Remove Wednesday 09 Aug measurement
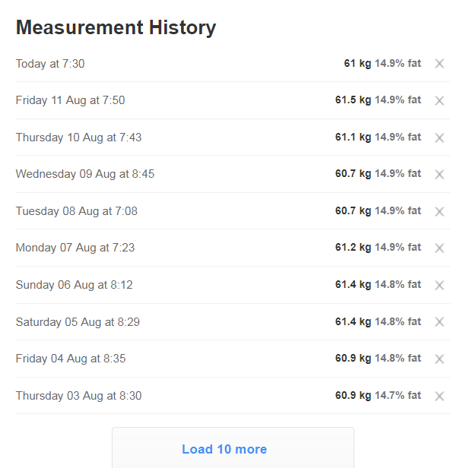 pyautogui.click(x=439, y=175)
